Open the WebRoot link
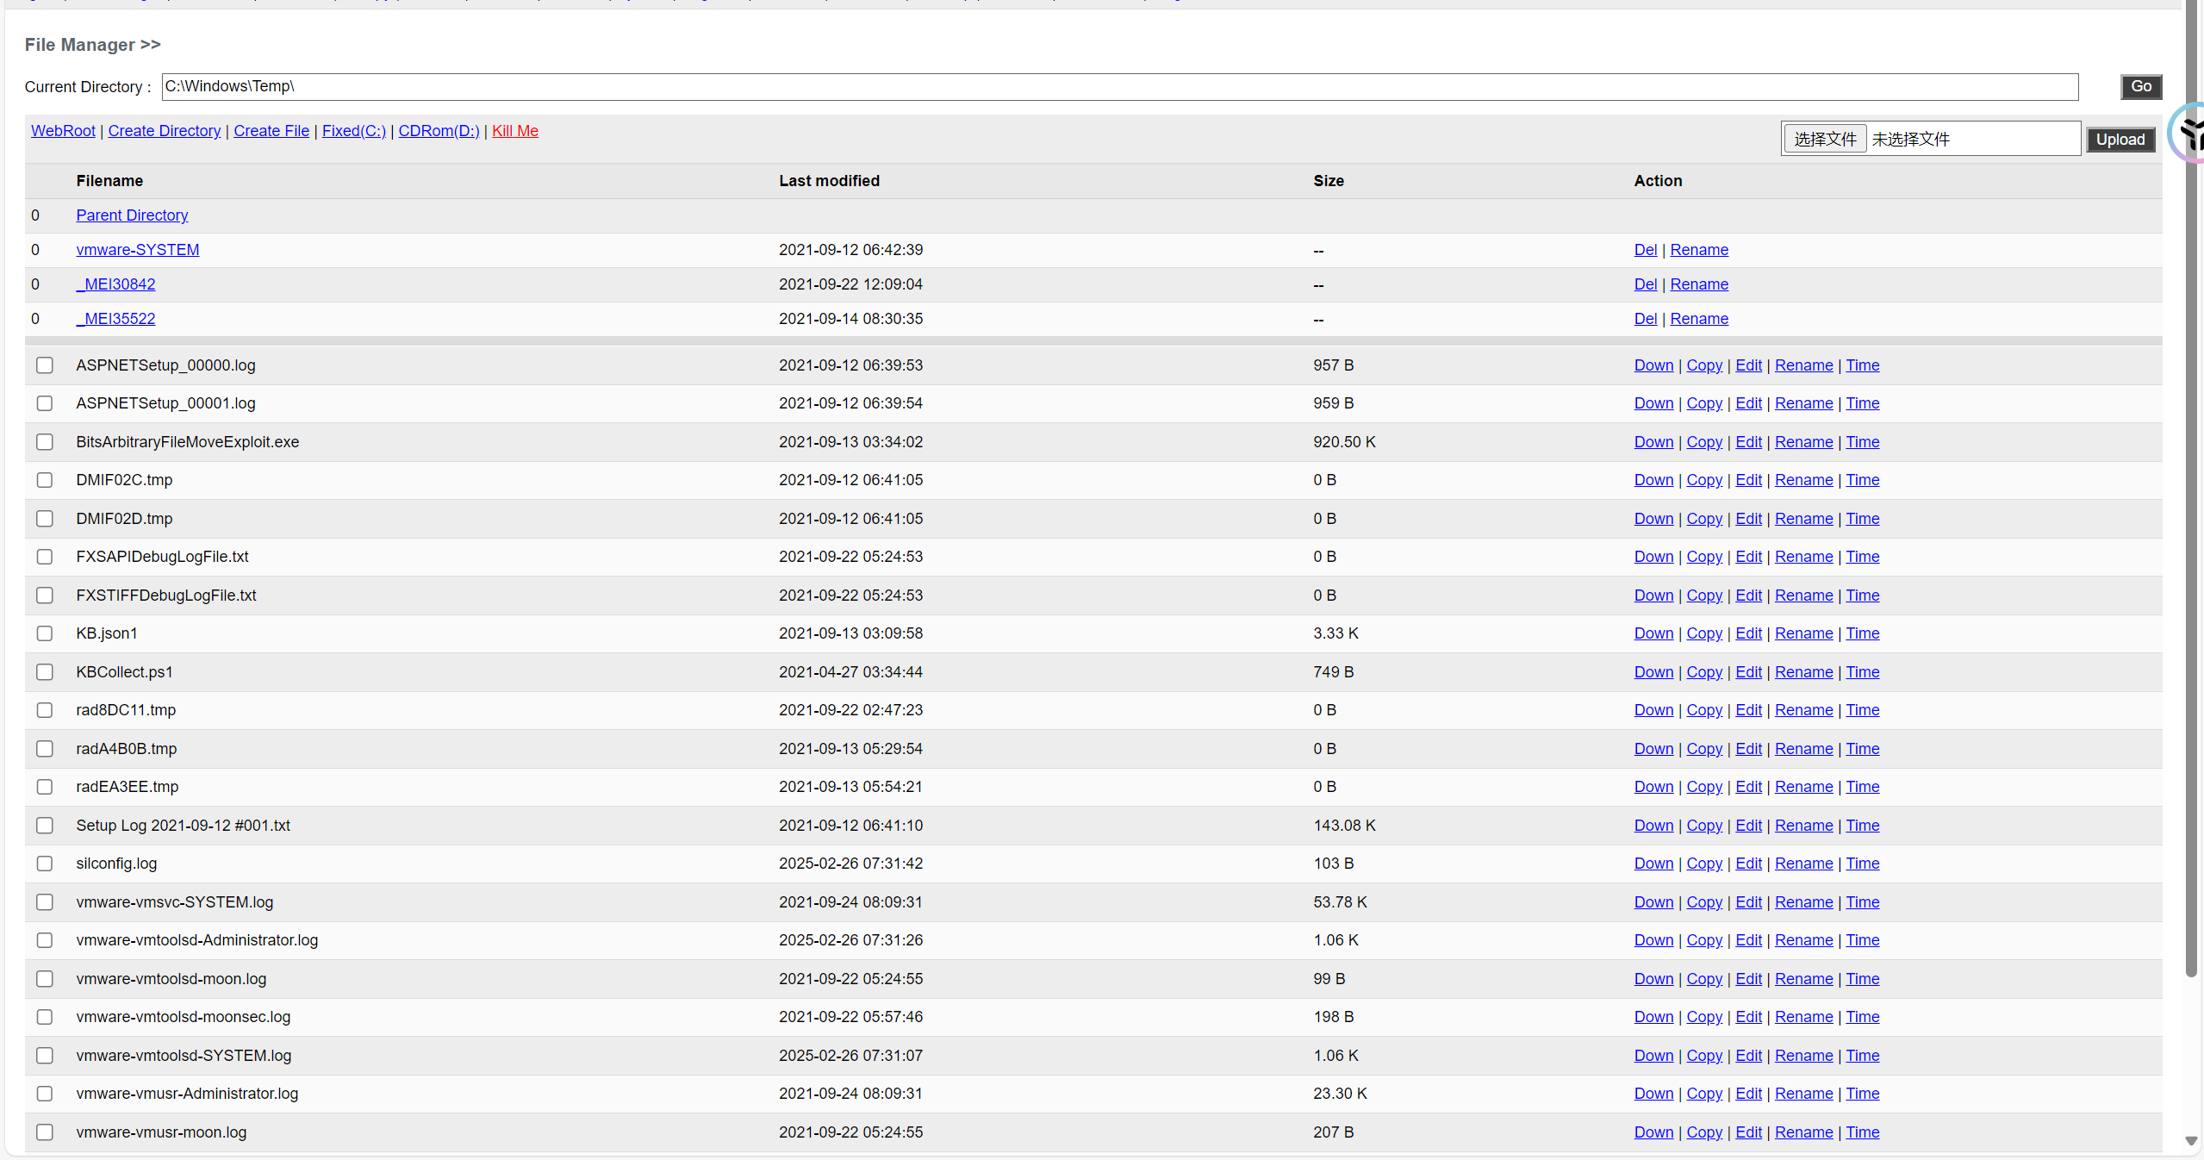Viewport: 2204px width, 1160px height. click(x=63, y=131)
